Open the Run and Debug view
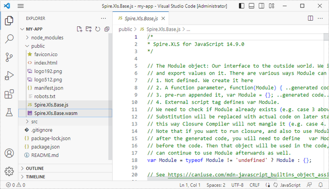Viewport: 329px width, 189px height. tap(9, 76)
